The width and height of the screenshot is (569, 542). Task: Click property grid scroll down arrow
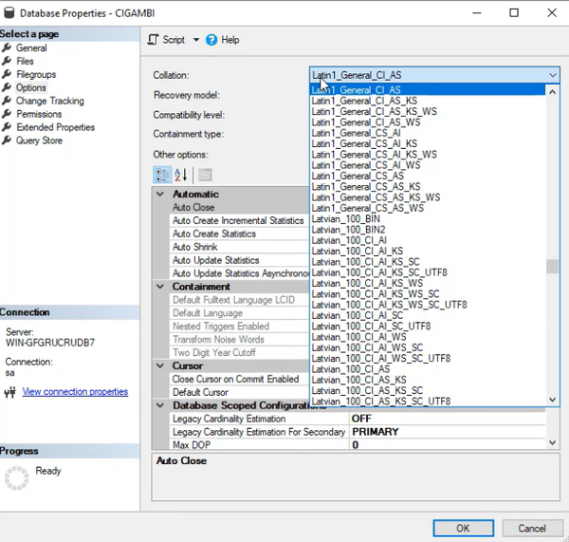click(552, 442)
